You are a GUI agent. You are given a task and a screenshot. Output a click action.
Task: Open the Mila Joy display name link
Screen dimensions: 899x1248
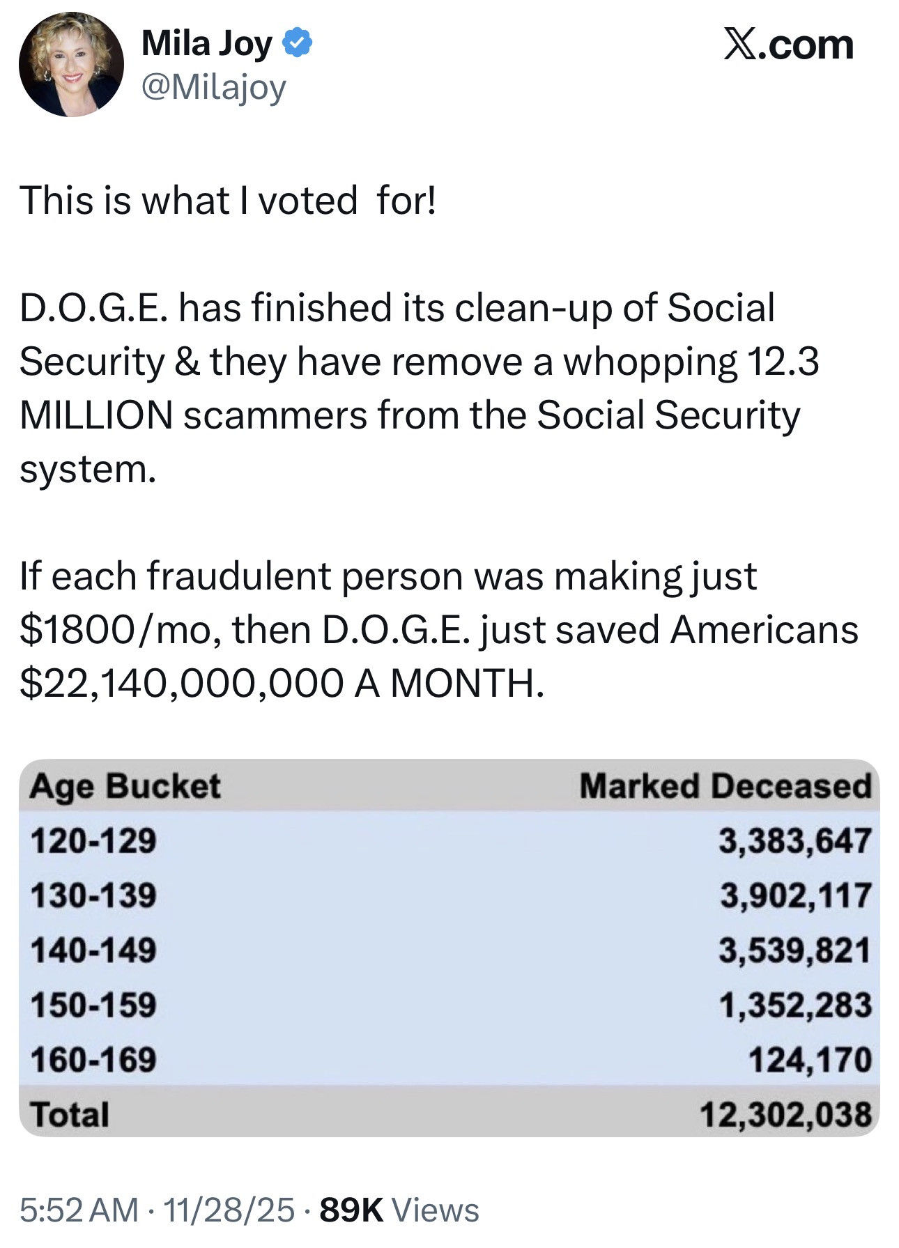207,43
